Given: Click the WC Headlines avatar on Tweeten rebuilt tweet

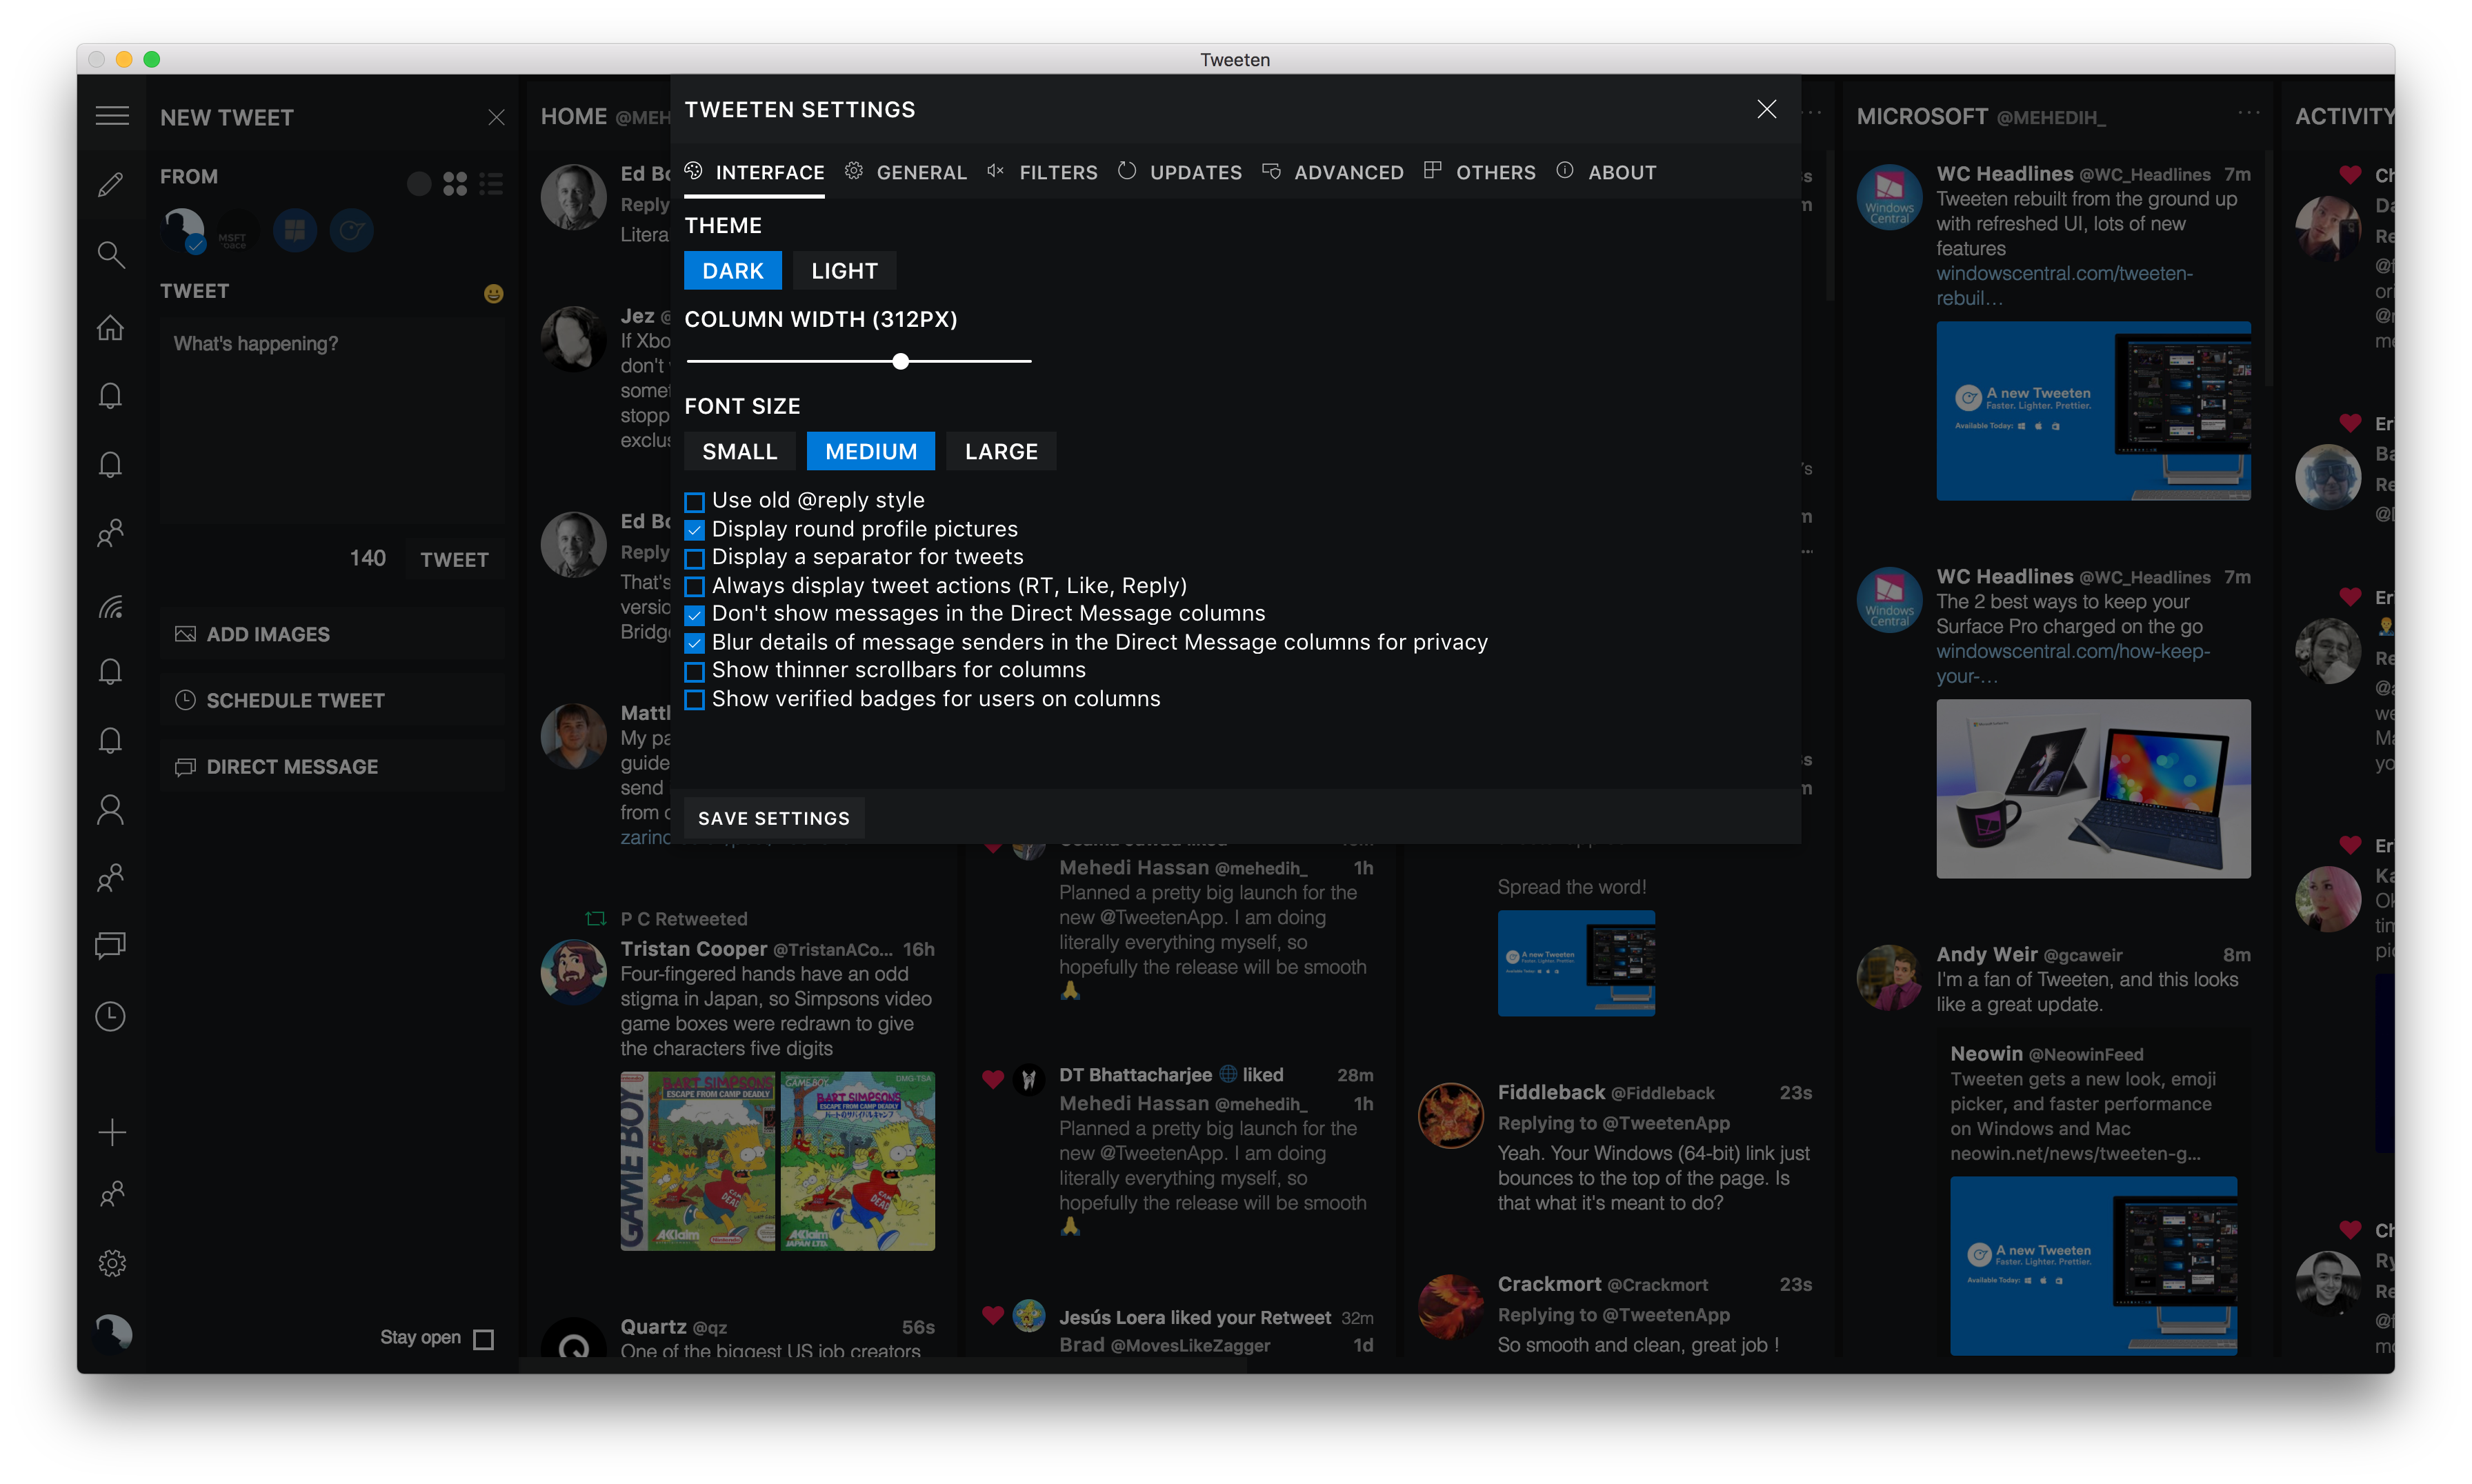Looking at the screenshot, I should [1889, 197].
